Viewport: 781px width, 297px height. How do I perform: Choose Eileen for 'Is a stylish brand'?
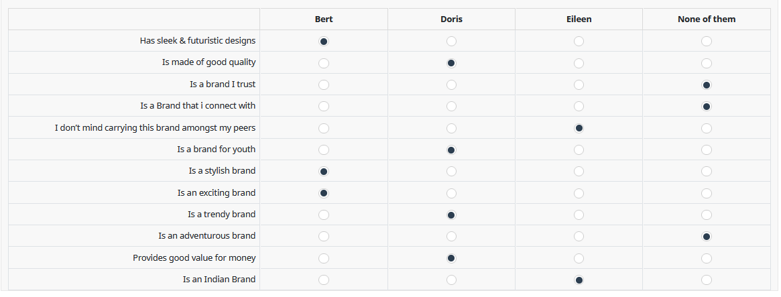pyautogui.click(x=579, y=172)
